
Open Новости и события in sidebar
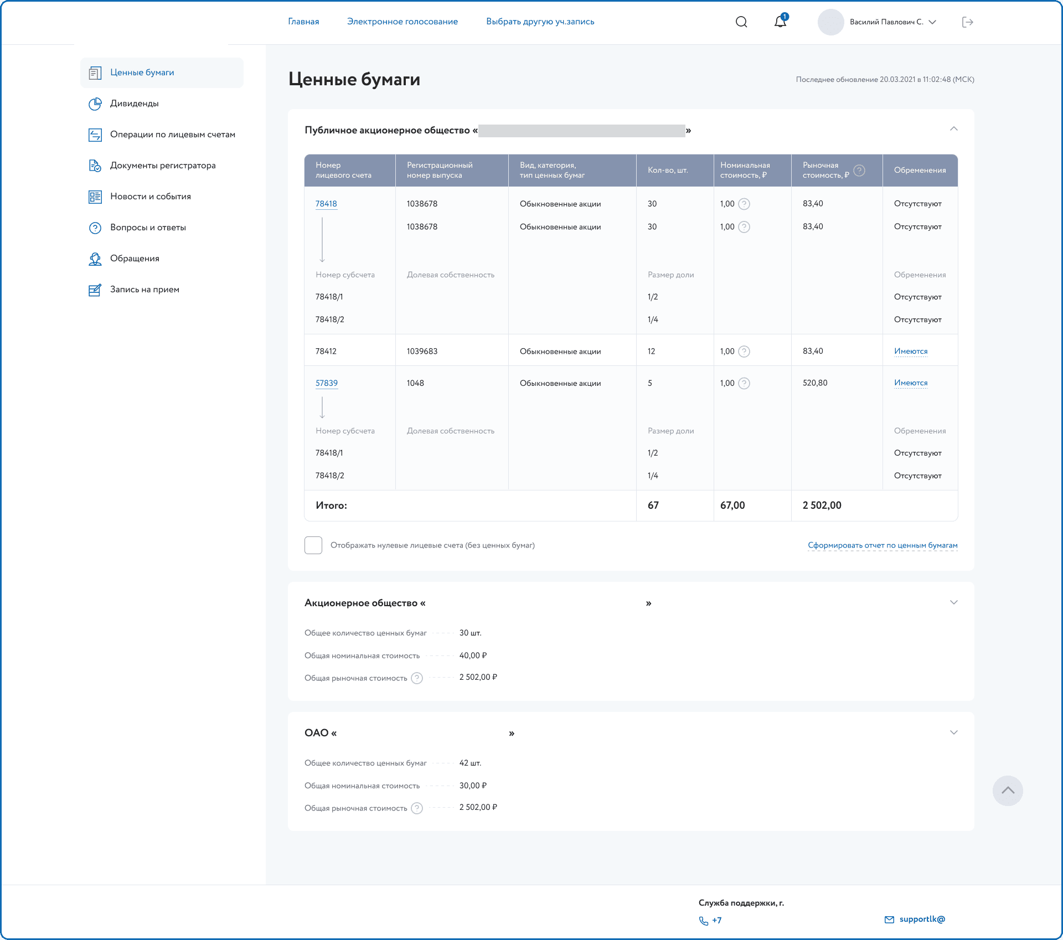click(151, 197)
